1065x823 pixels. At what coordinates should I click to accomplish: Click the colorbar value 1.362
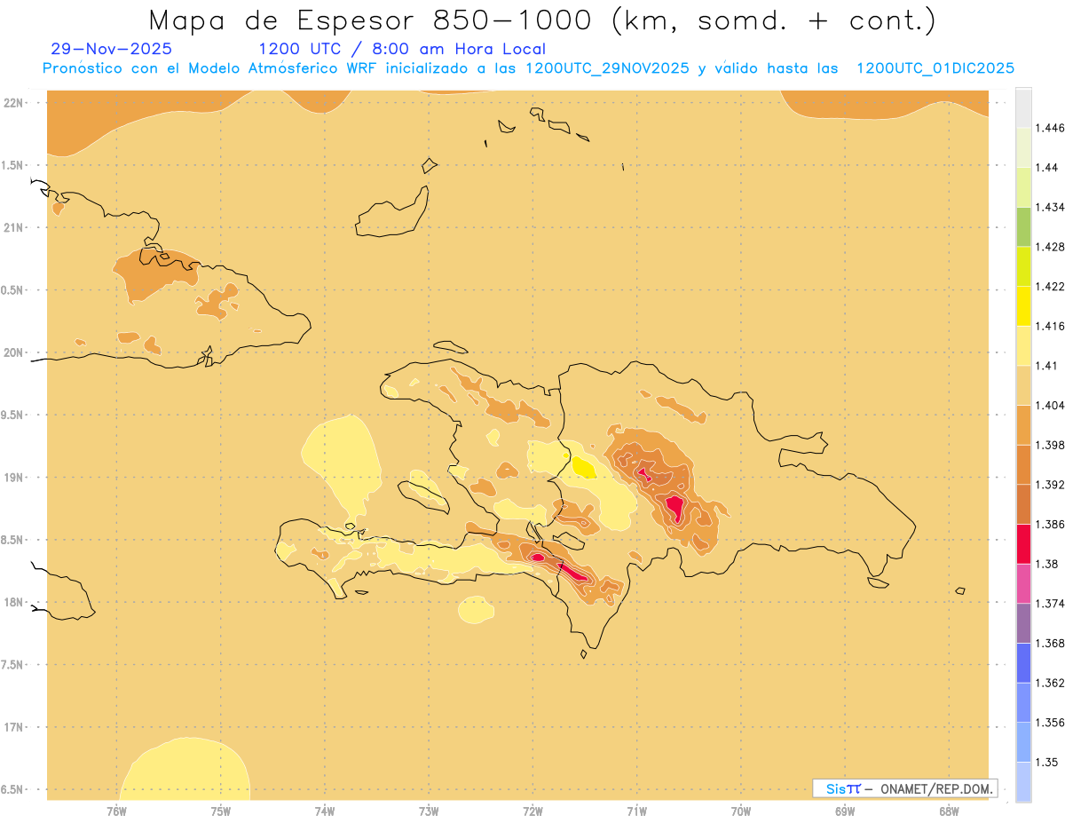1052,683
